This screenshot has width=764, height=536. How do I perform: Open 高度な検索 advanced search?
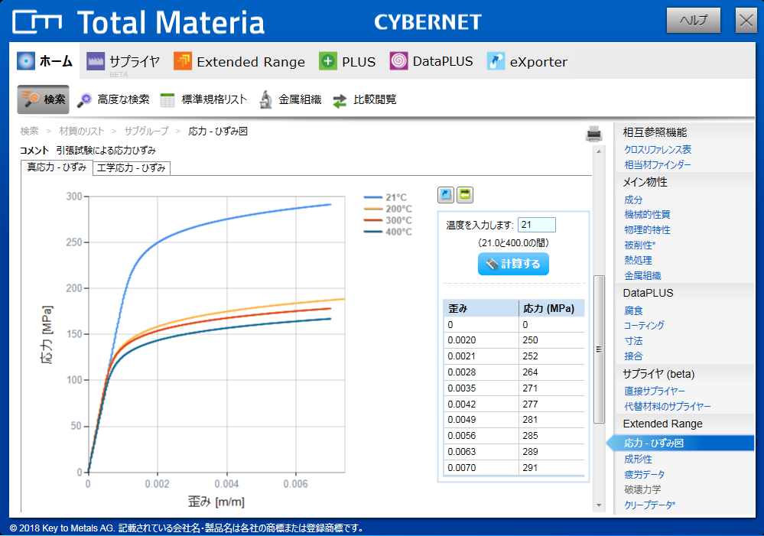tap(113, 99)
